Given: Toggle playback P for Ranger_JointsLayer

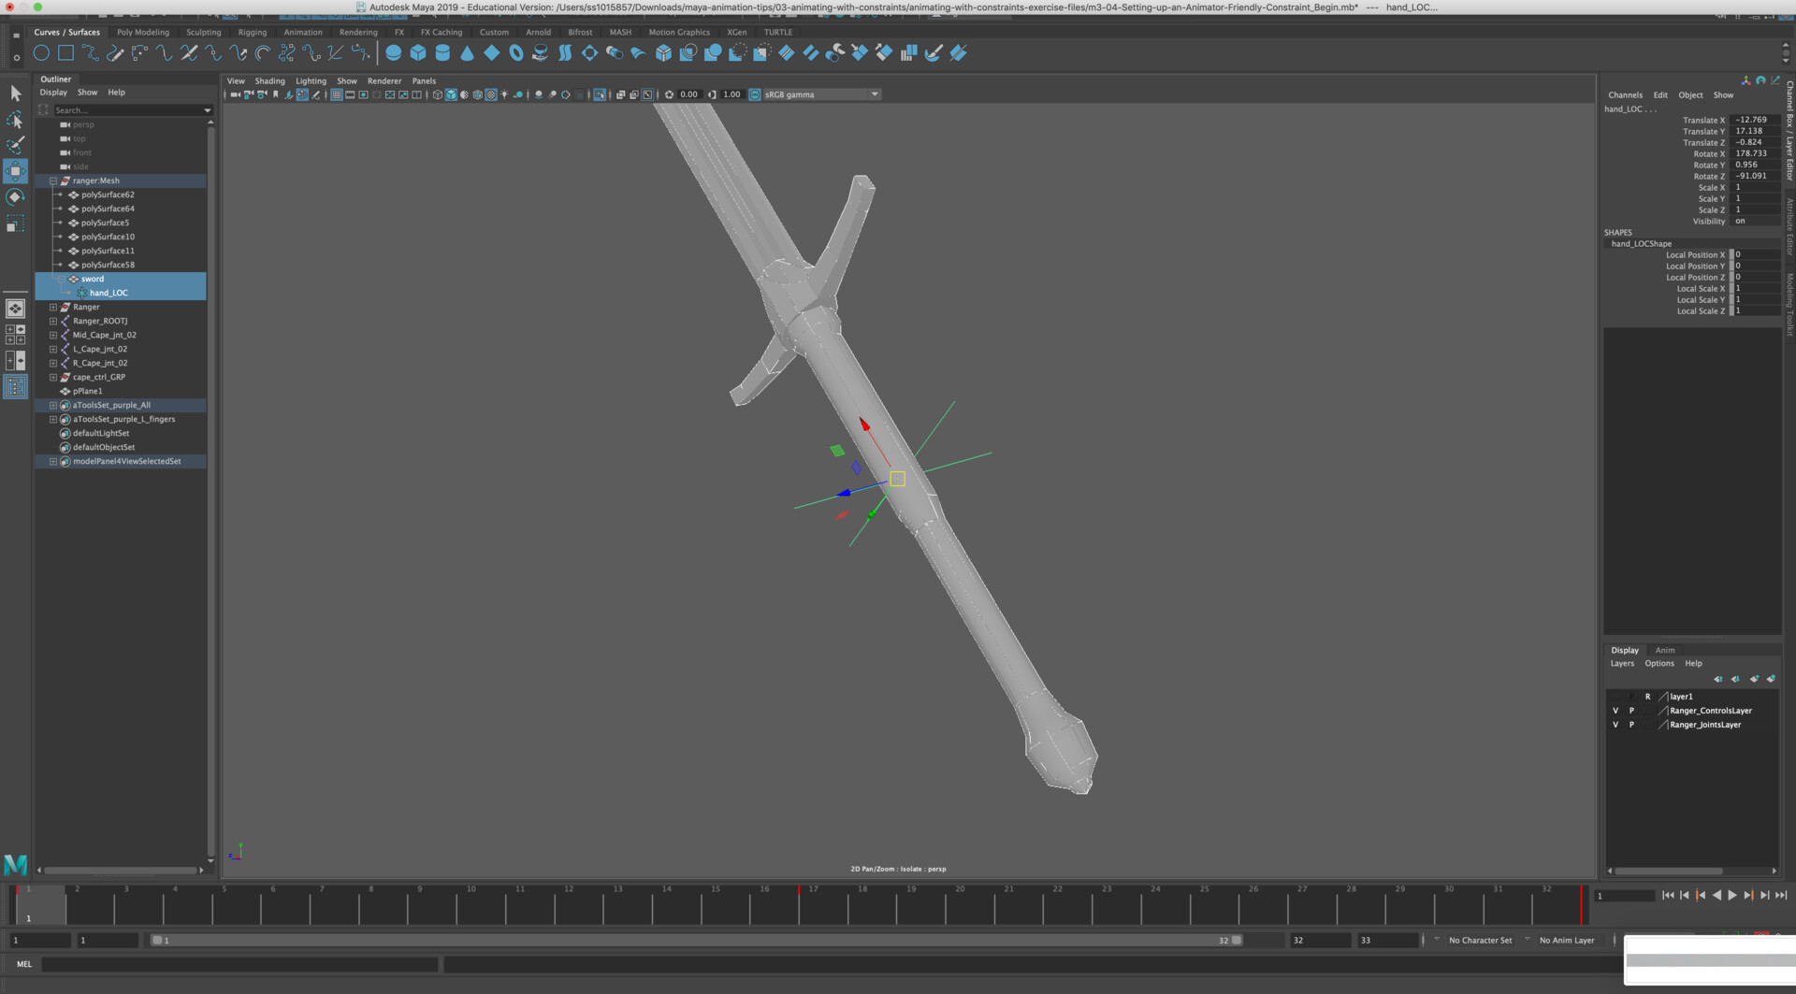Looking at the screenshot, I should point(1631,725).
